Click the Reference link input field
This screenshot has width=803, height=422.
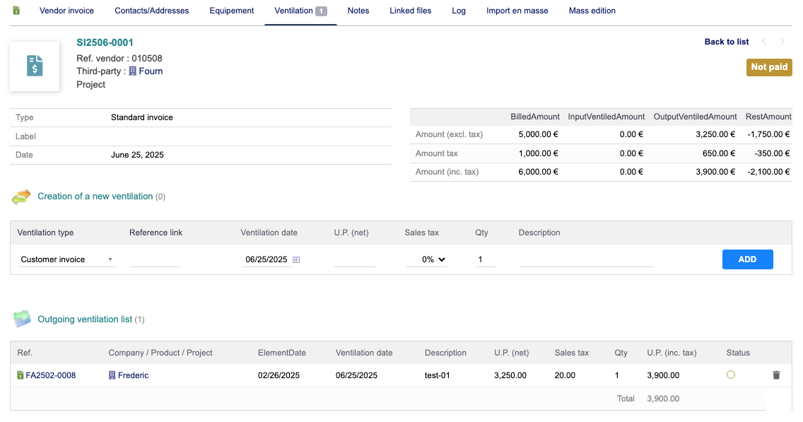(155, 259)
